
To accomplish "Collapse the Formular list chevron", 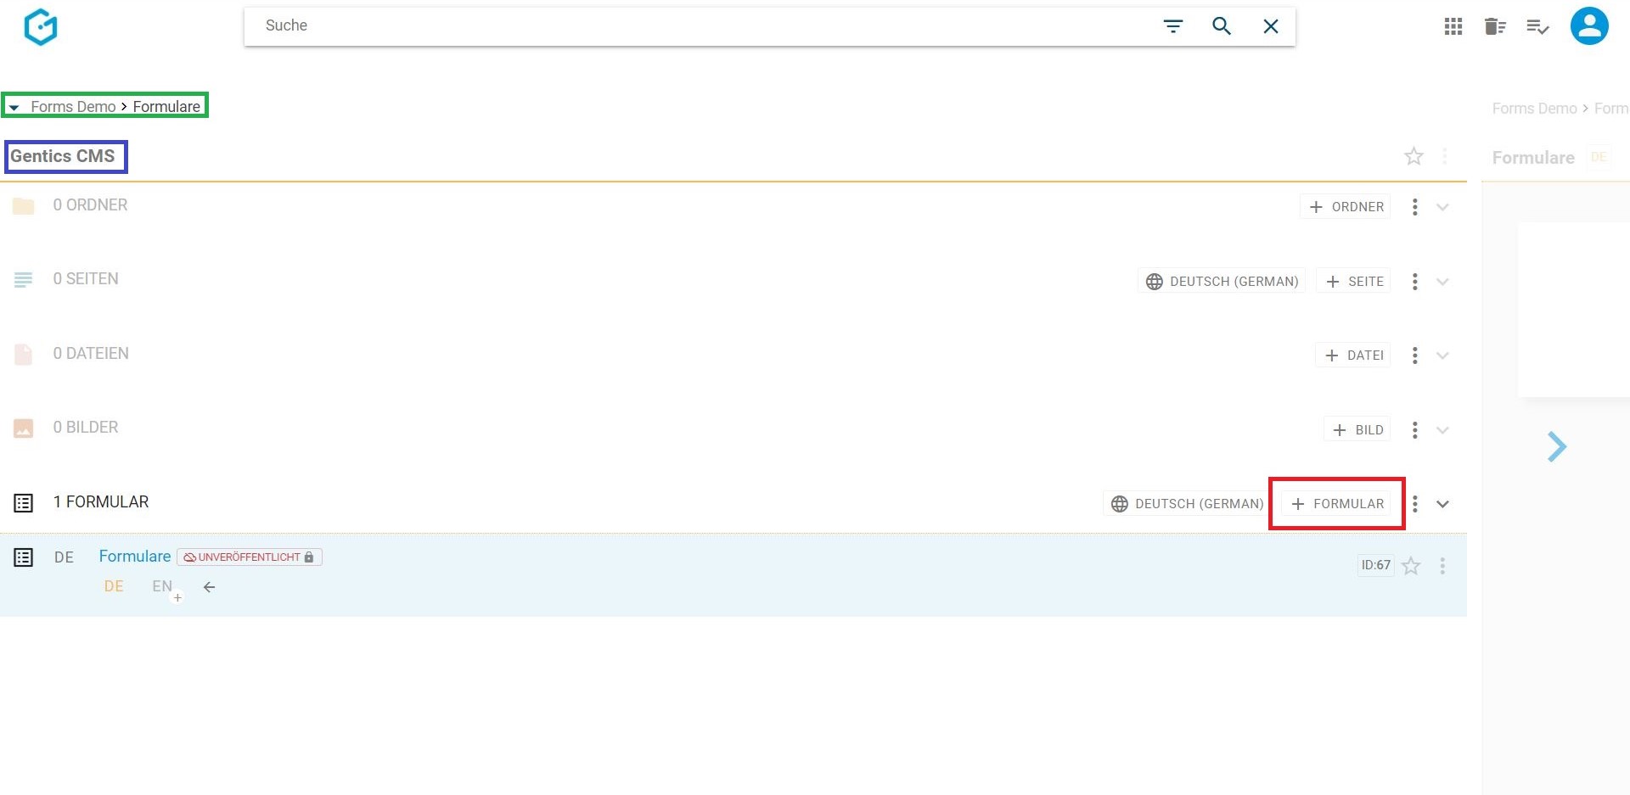I will pyautogui.click(x=1442, y=504).
